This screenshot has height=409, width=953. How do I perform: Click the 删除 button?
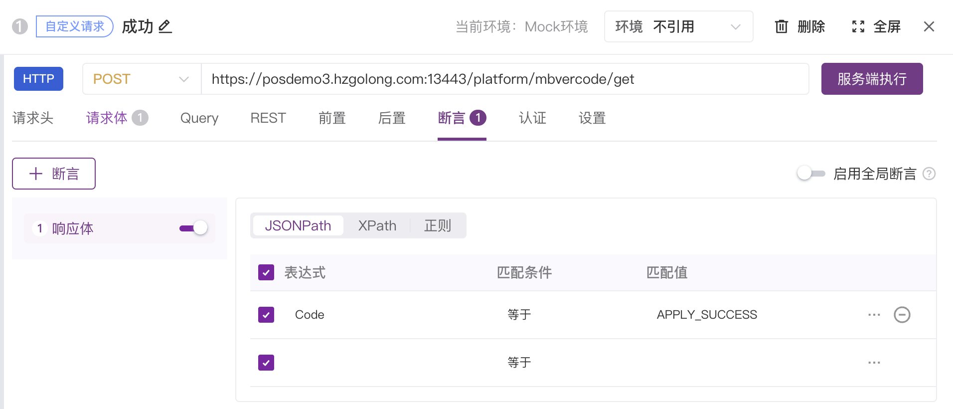800,26
